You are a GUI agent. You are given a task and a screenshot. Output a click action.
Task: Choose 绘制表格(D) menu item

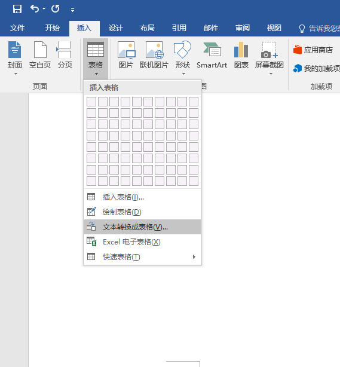click(x=142, y=212)
